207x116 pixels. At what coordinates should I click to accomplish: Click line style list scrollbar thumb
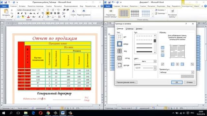[155, 41]
